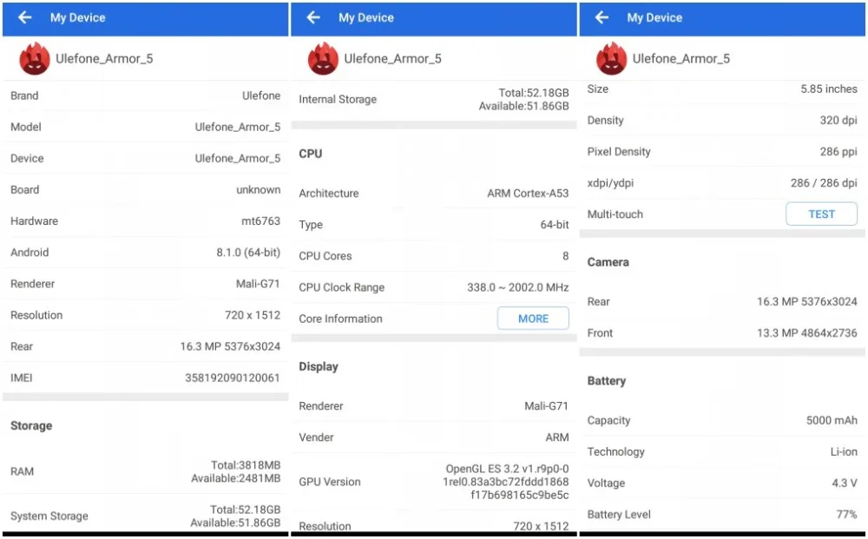Click Size value '5.85 inches'

pyautogui.click(x=829, y=89)
